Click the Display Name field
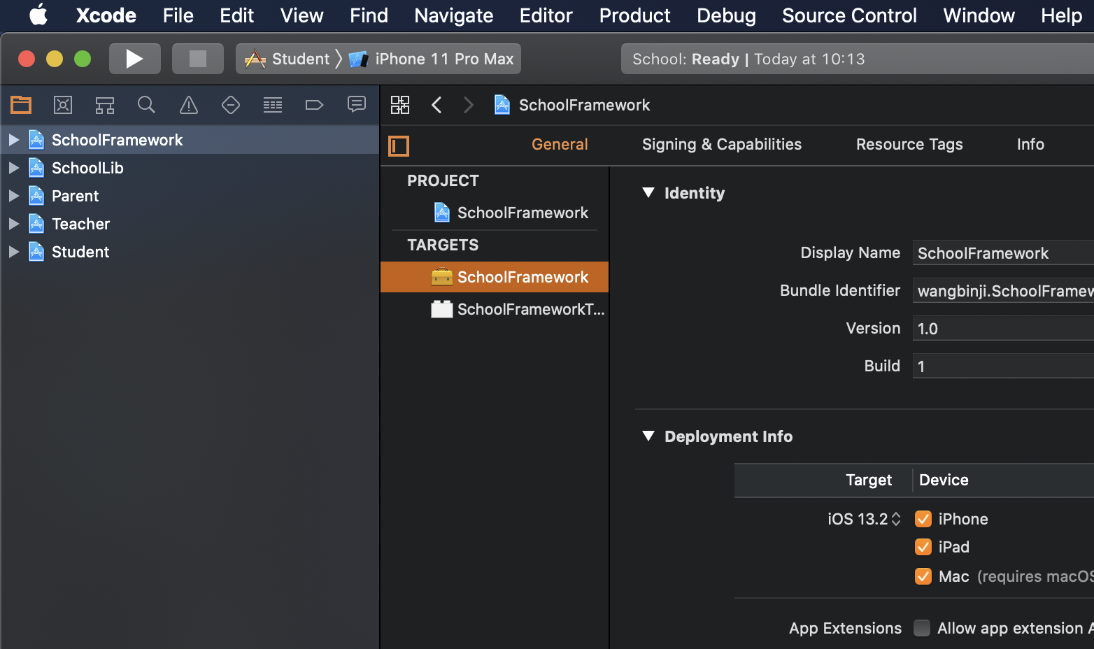1094x649 pixels. coord(1003,253)
